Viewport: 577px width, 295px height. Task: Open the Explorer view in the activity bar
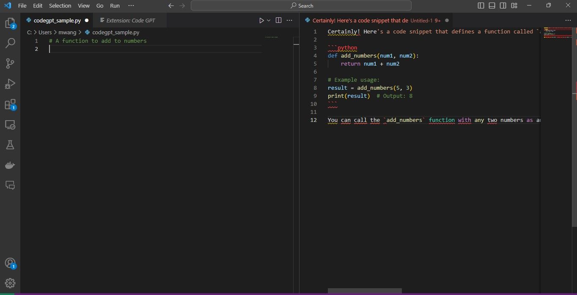click(10, 23)
